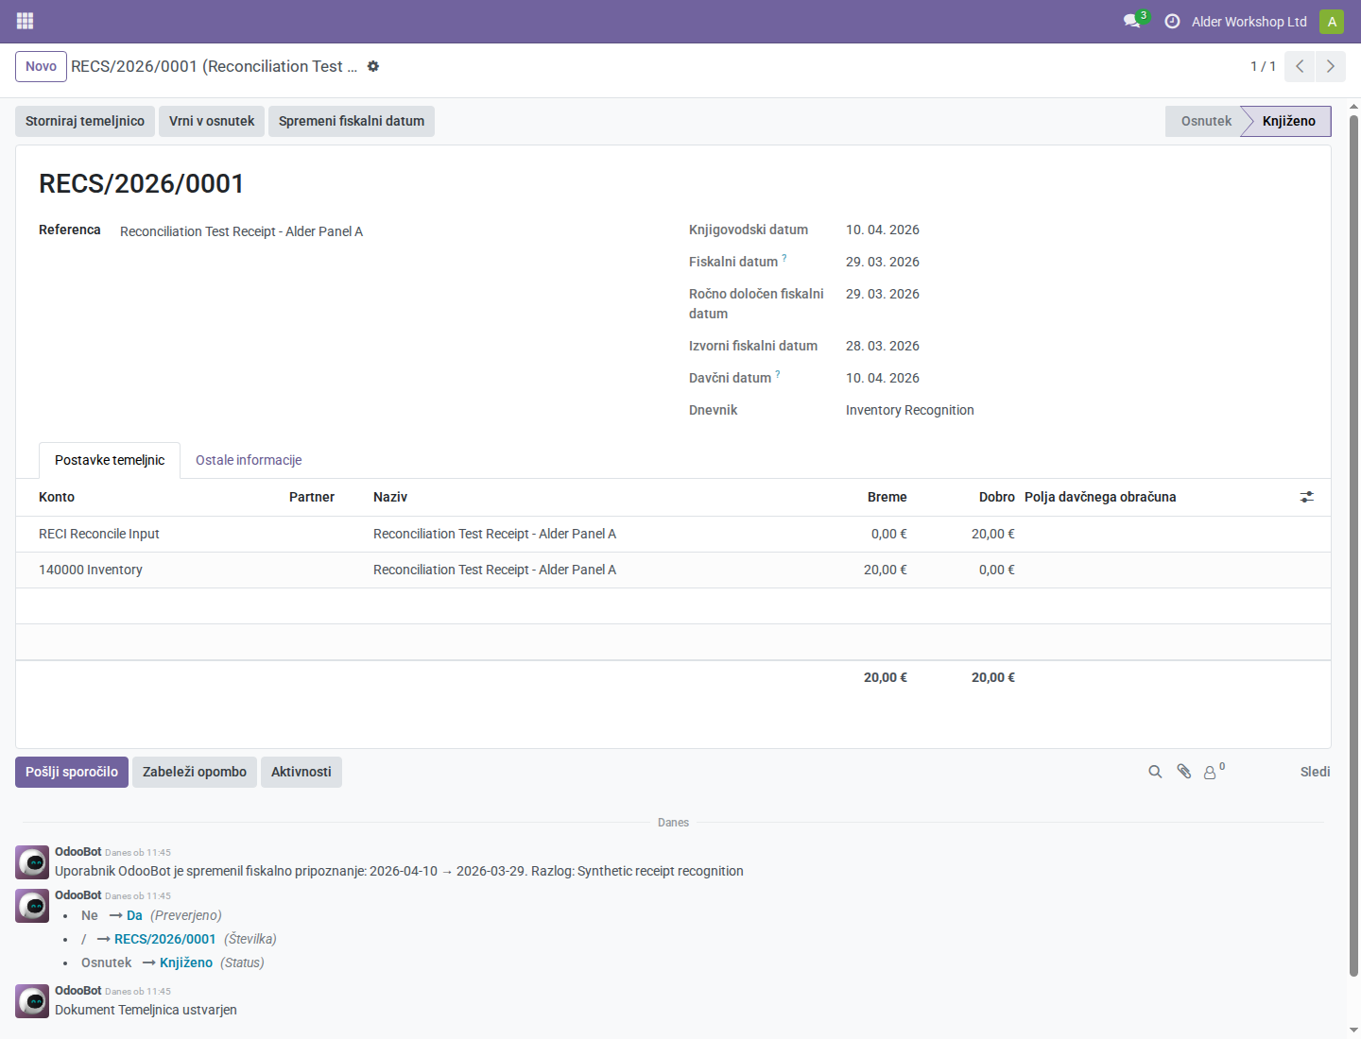The height and width of the screenshot is (1039, 1361).
Task: Show the help tooltip for Fiskalni datum
Action: coord(784,258)
